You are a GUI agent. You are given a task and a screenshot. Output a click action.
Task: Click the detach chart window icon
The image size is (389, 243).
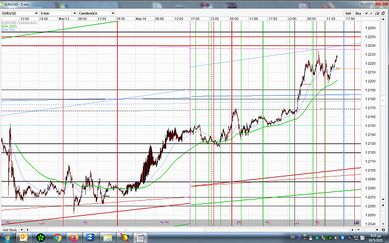[x=383, y=14]
